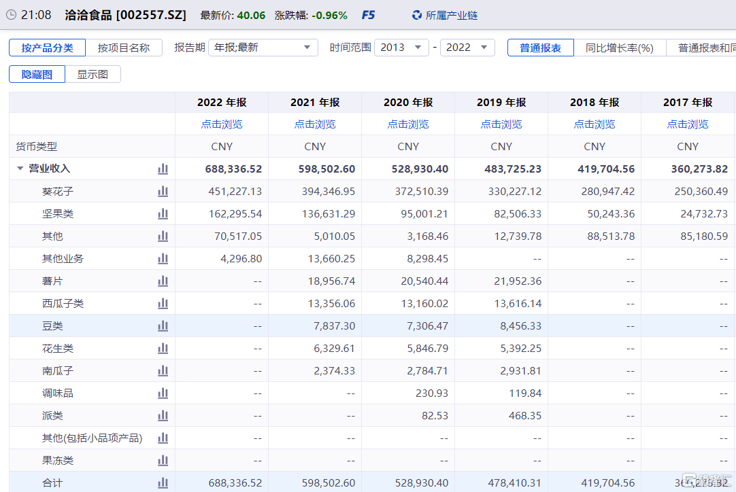736x492 pixels.
Task: Click the clock icon next to 21:08
Action: coord(12,15)
